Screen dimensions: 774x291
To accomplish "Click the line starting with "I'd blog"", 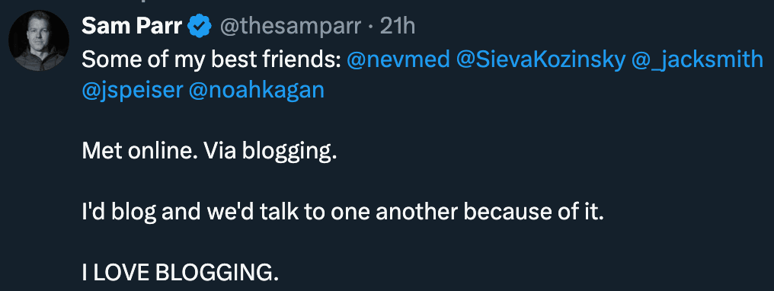I will click(343, 212).
